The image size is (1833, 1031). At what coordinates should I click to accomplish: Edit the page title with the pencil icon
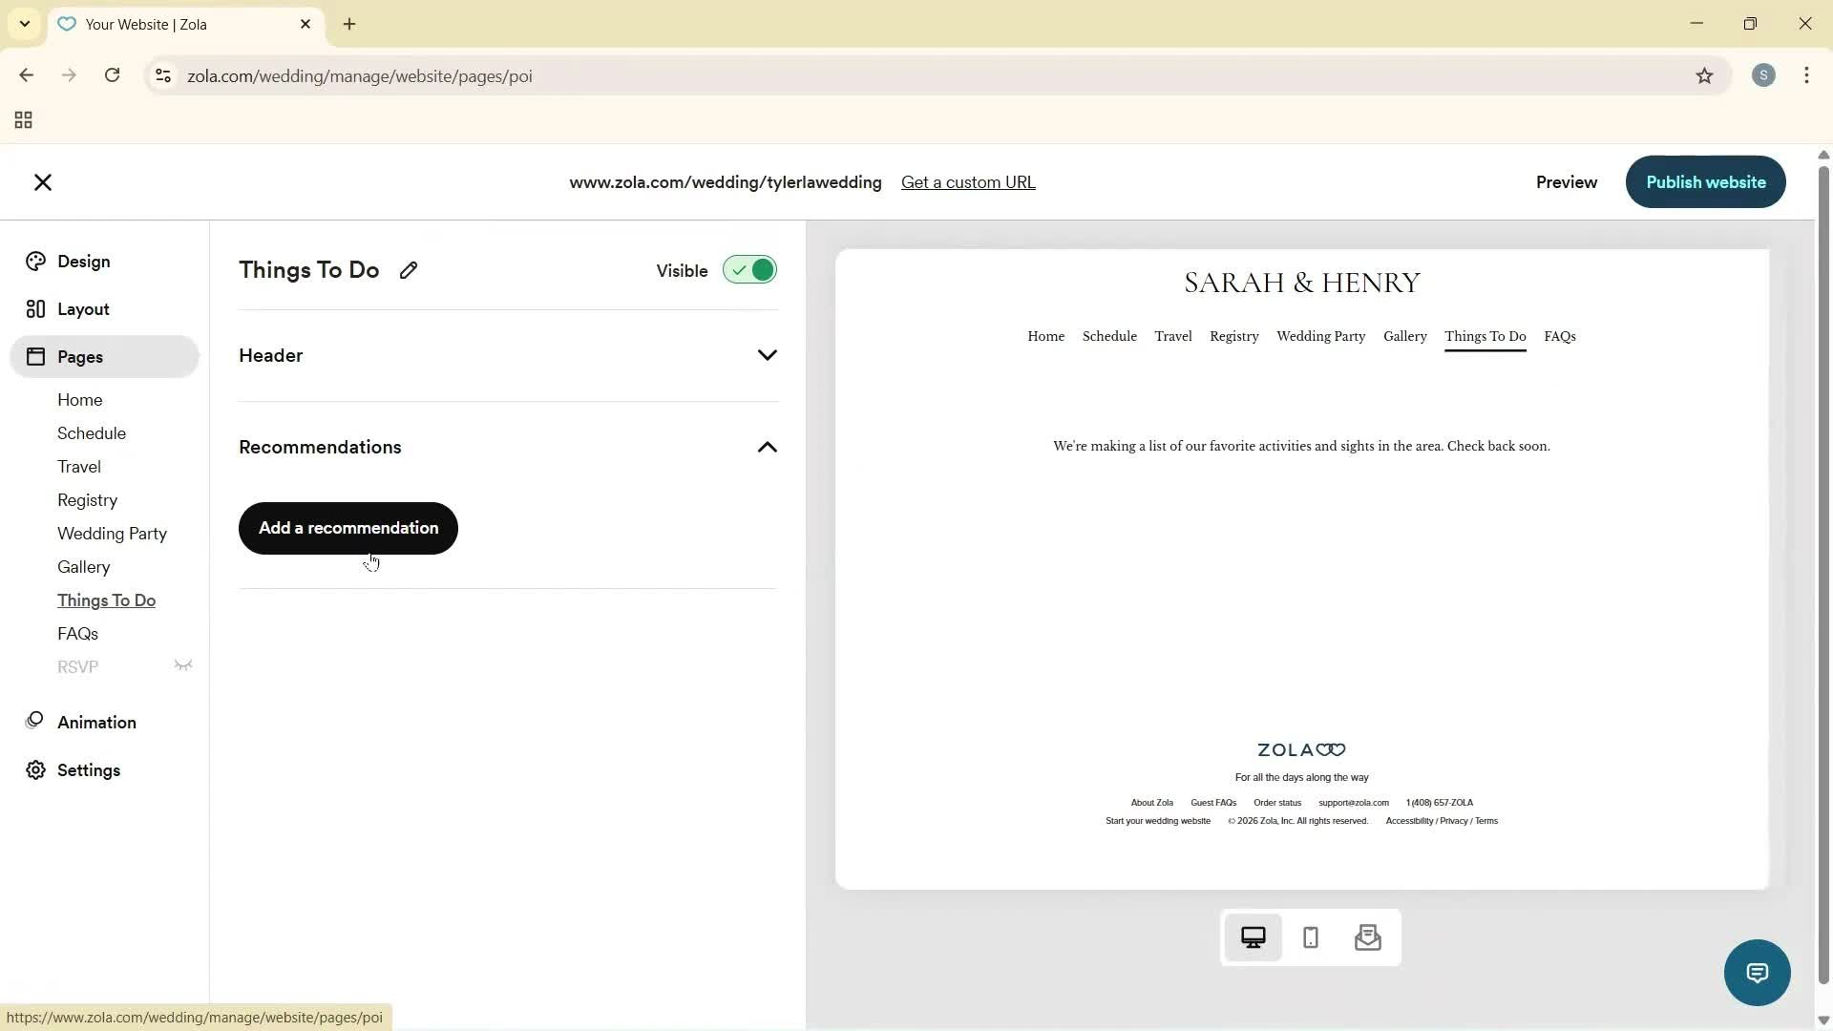[x=409, y=270]
